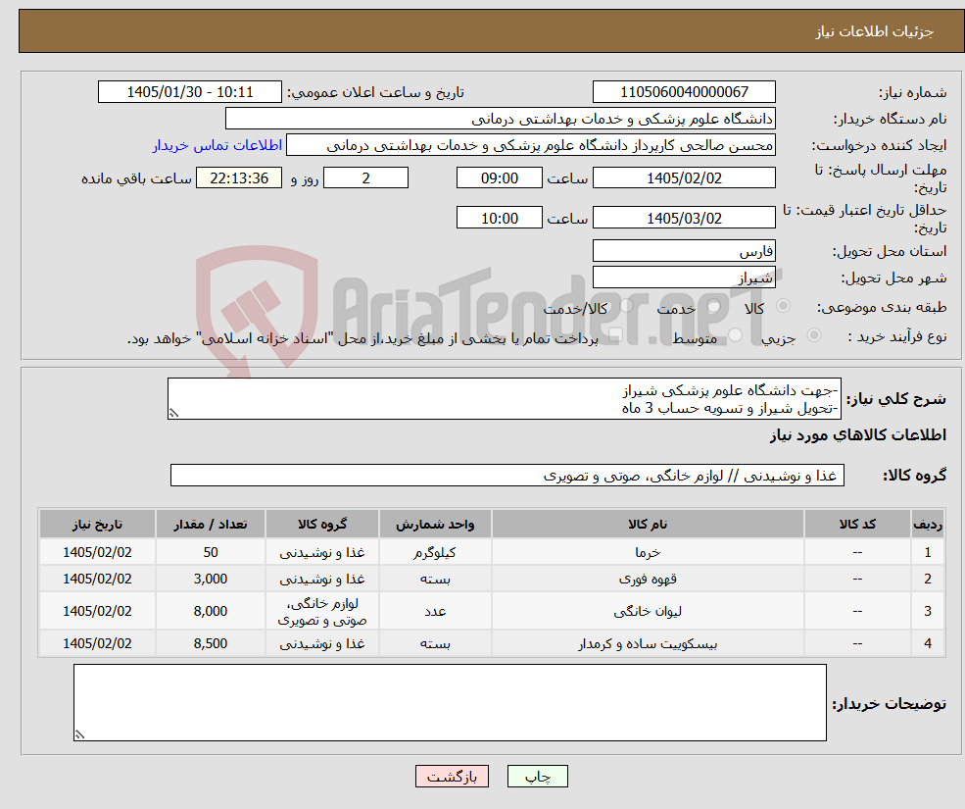Click the گروه کالا table column header
The width and height of the screenshot is (965, 809).
coord(322,524)
